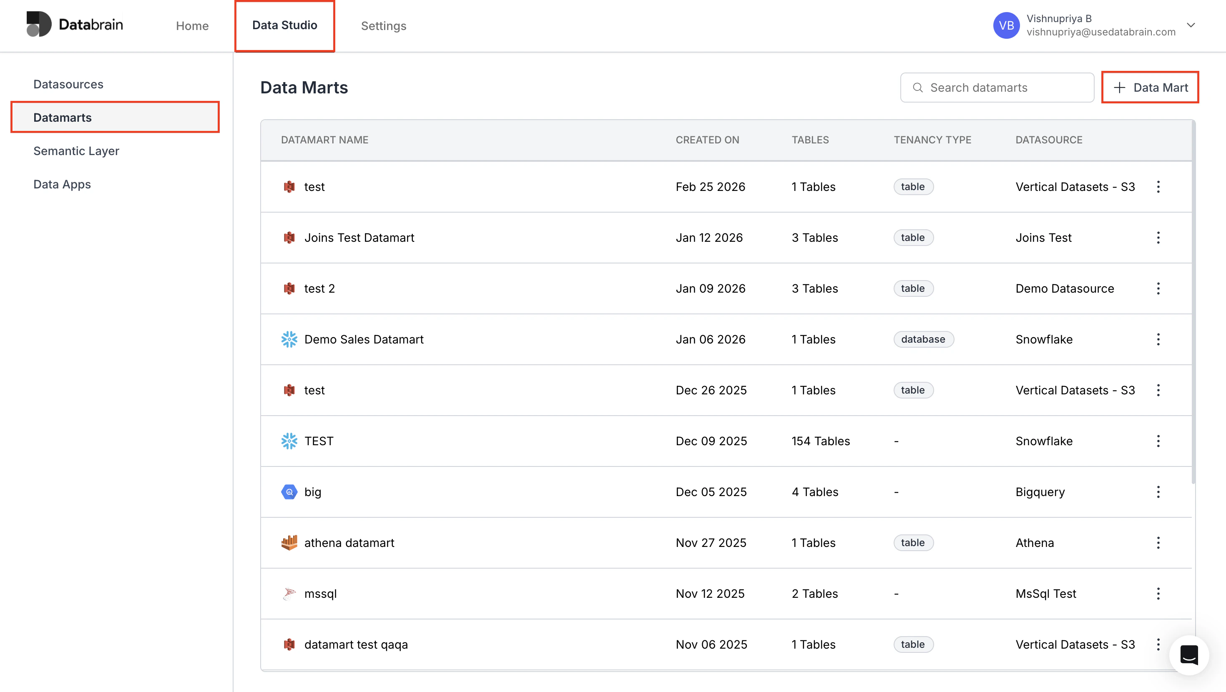
Task: Click the Snowflake icon beside Demo Sales Datamart
Action: 289,339
